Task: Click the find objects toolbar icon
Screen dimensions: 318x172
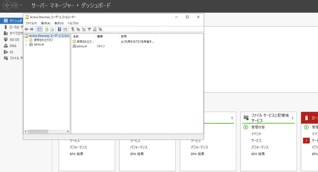Action: tap(95, 29)
